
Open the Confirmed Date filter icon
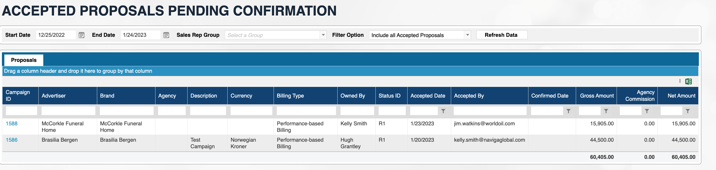point(568,111)
